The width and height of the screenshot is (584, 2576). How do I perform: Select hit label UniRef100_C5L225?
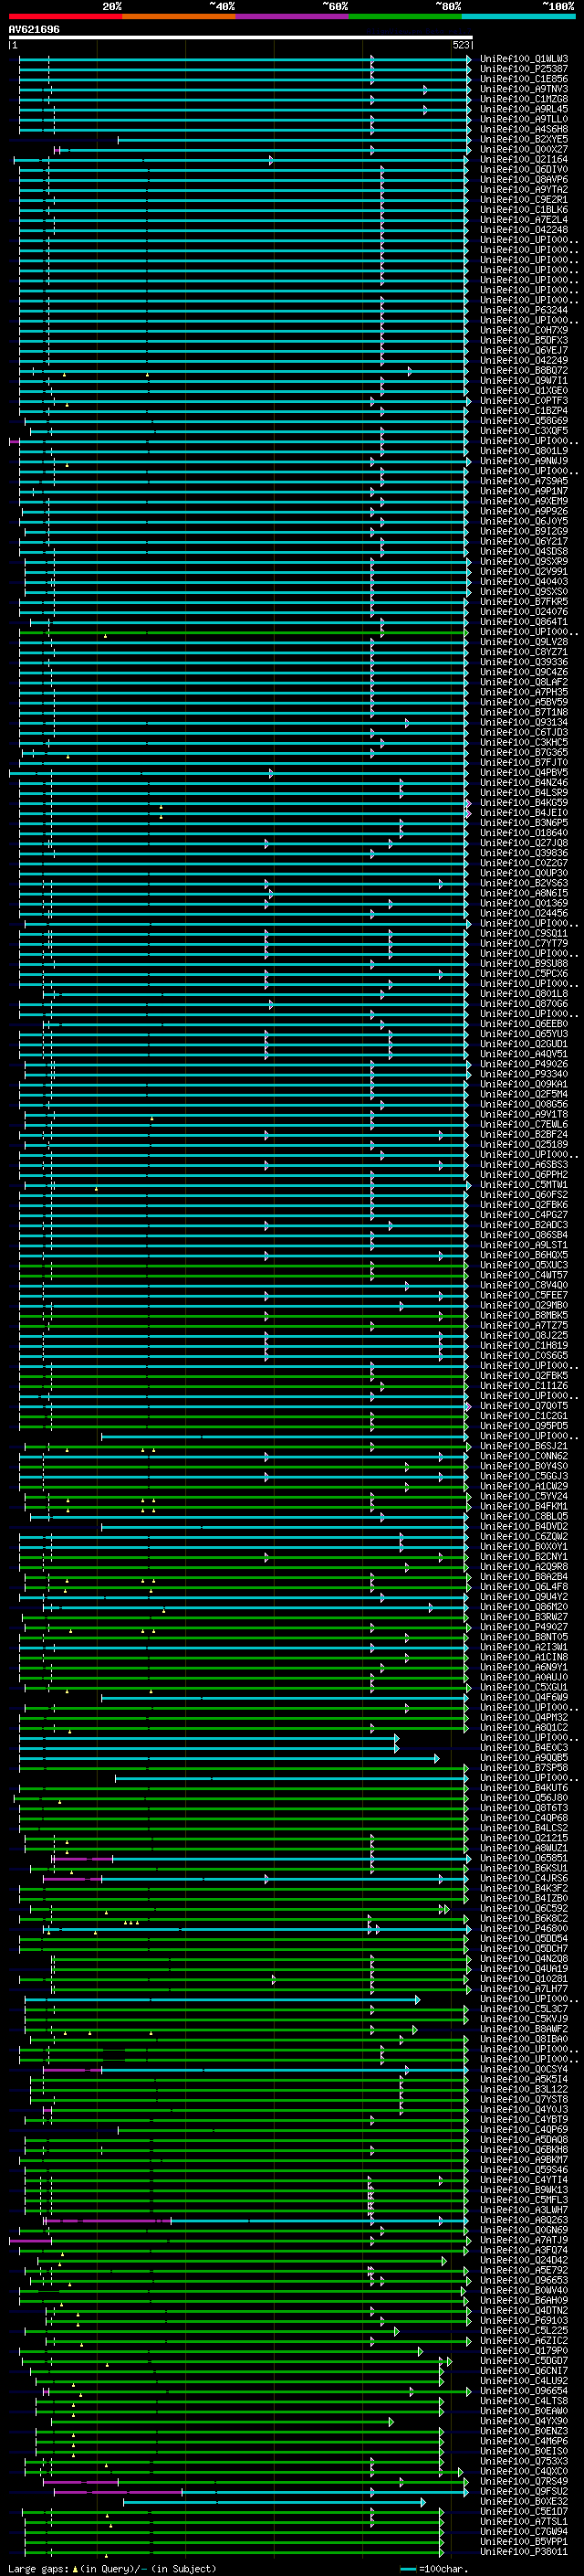[524, 2330]
